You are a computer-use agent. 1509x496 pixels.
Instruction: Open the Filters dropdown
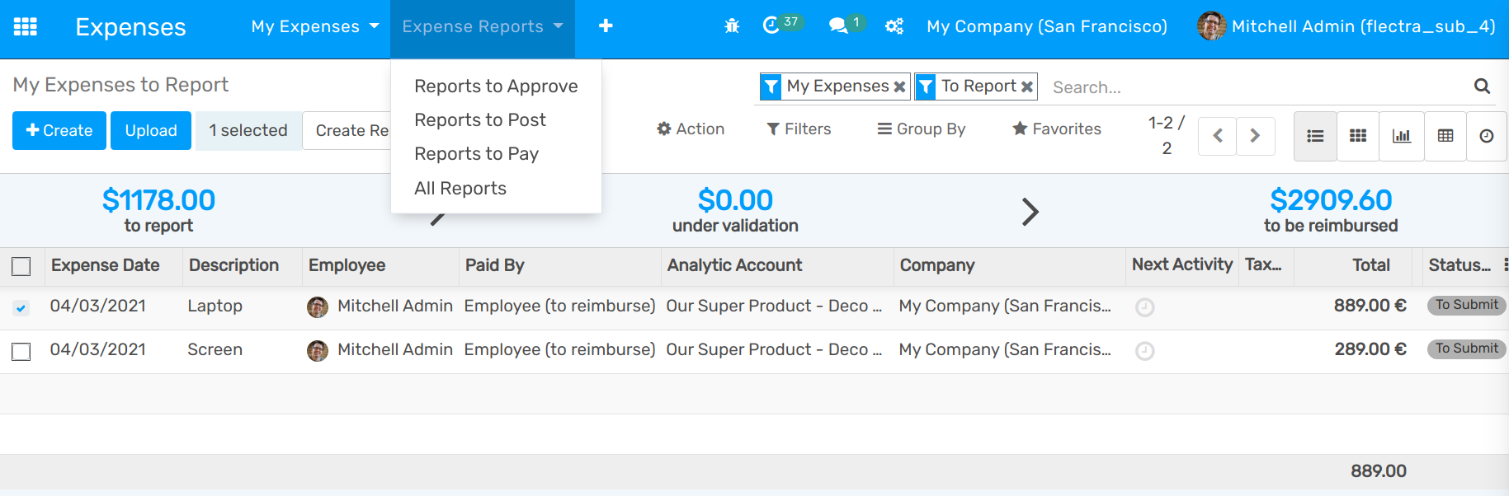click(799, 129)
